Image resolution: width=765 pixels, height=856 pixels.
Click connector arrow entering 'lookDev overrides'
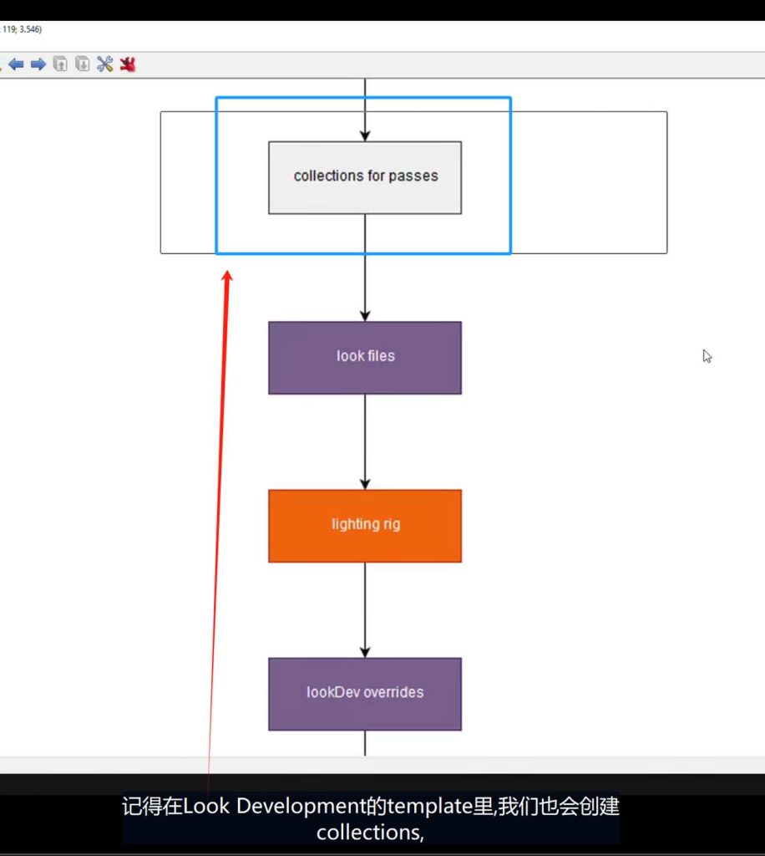365,610
